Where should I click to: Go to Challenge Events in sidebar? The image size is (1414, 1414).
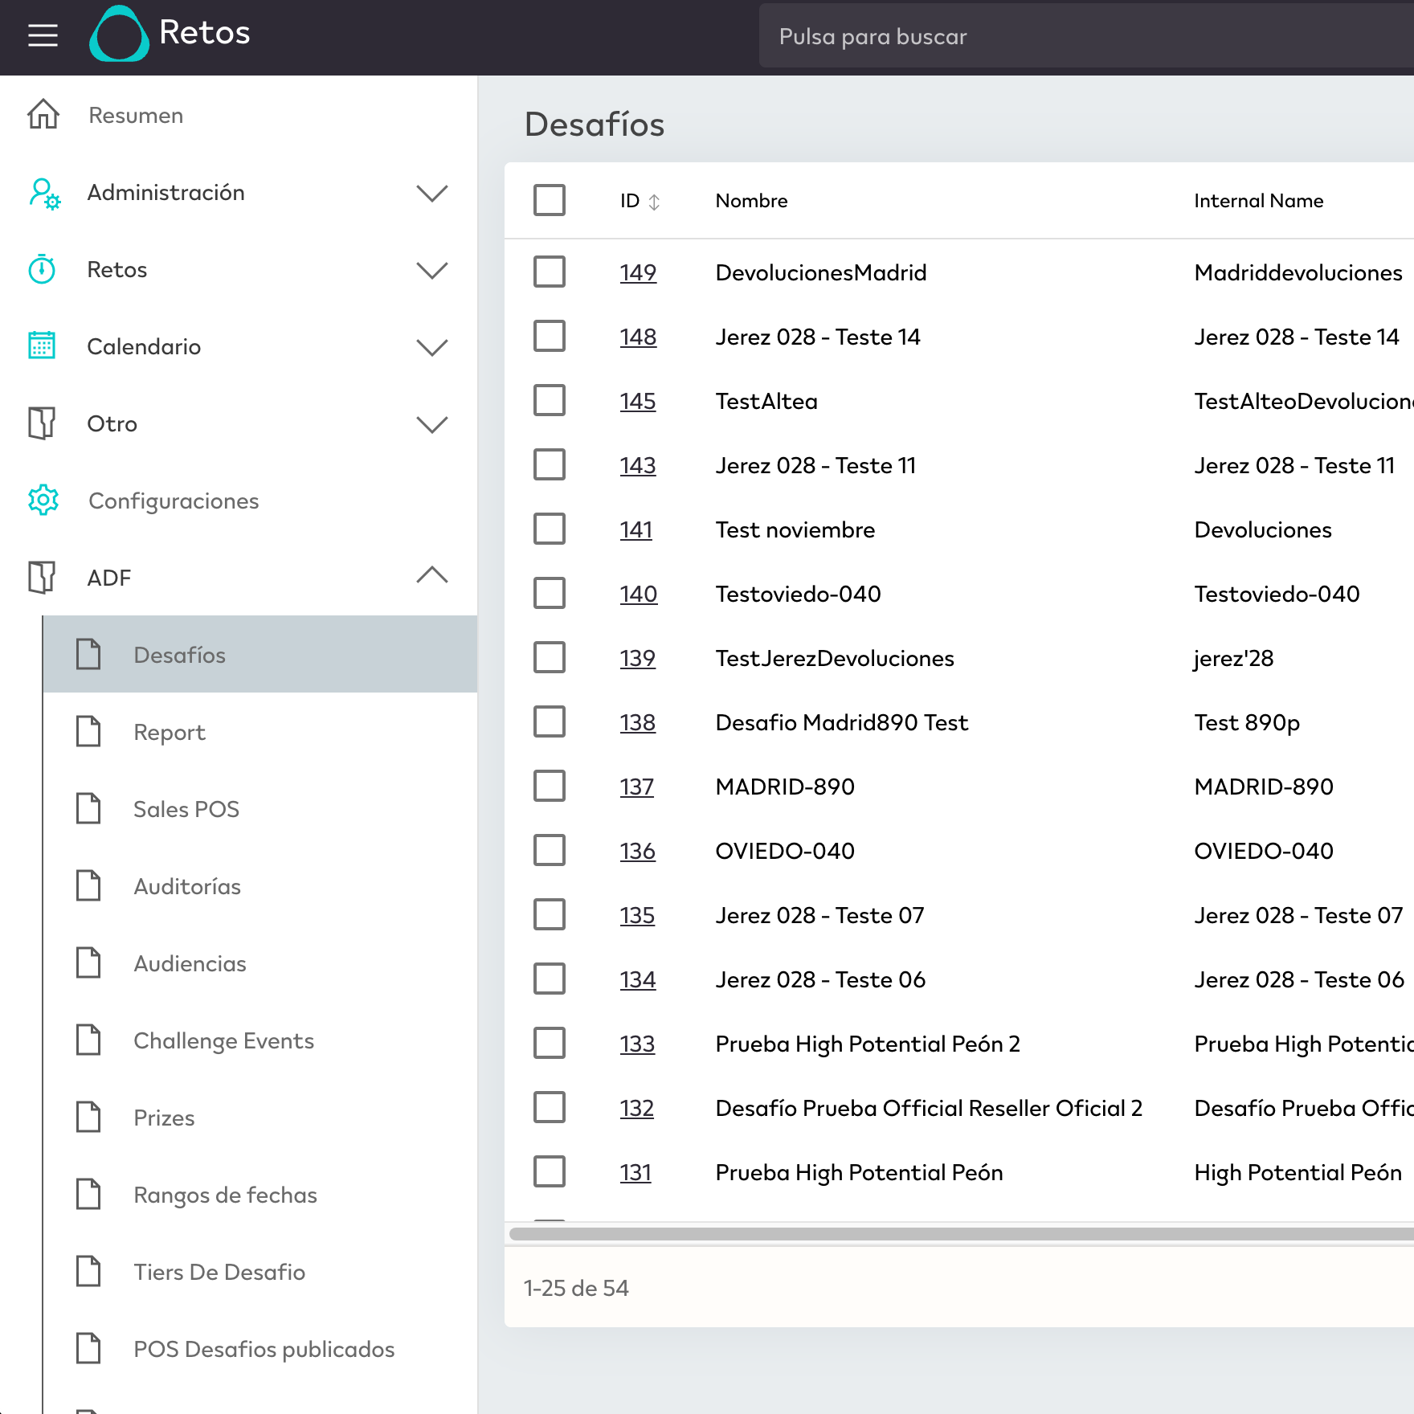coord(223,1040)
